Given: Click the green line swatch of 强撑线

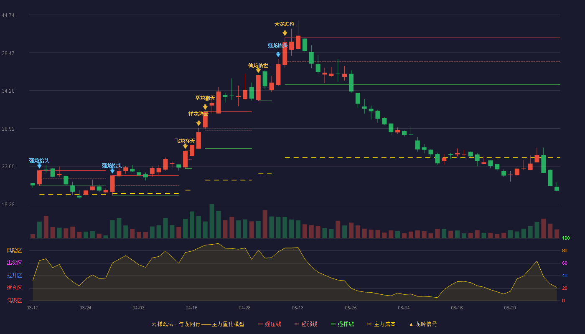Looking at the screenshot, I should 333,324.
